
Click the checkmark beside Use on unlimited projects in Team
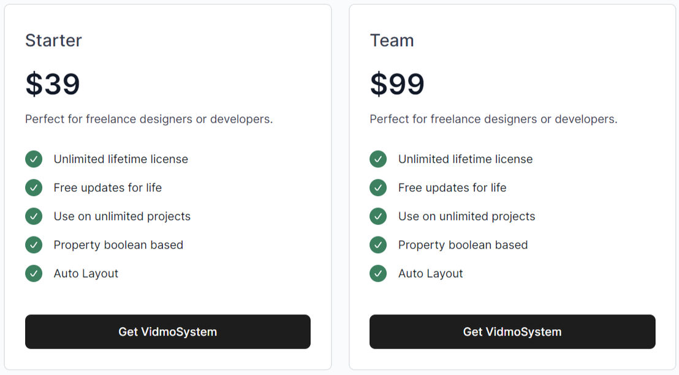pos(378,216)
